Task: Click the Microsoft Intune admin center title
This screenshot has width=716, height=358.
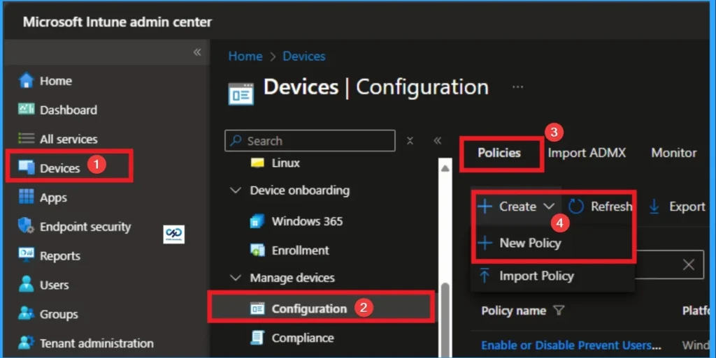Action: (x=117, y=22)
